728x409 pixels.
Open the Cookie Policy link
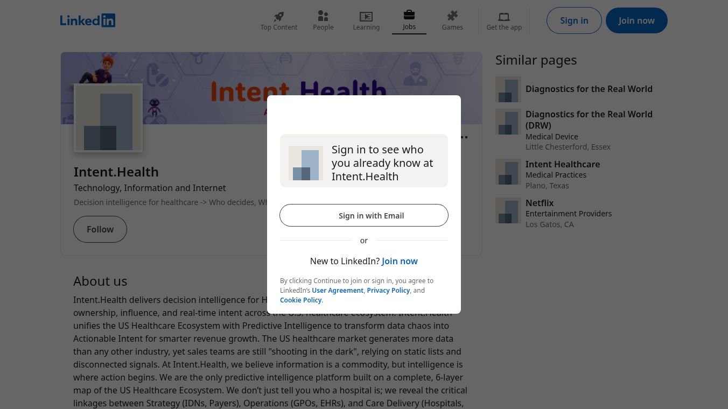coord(300,300)
